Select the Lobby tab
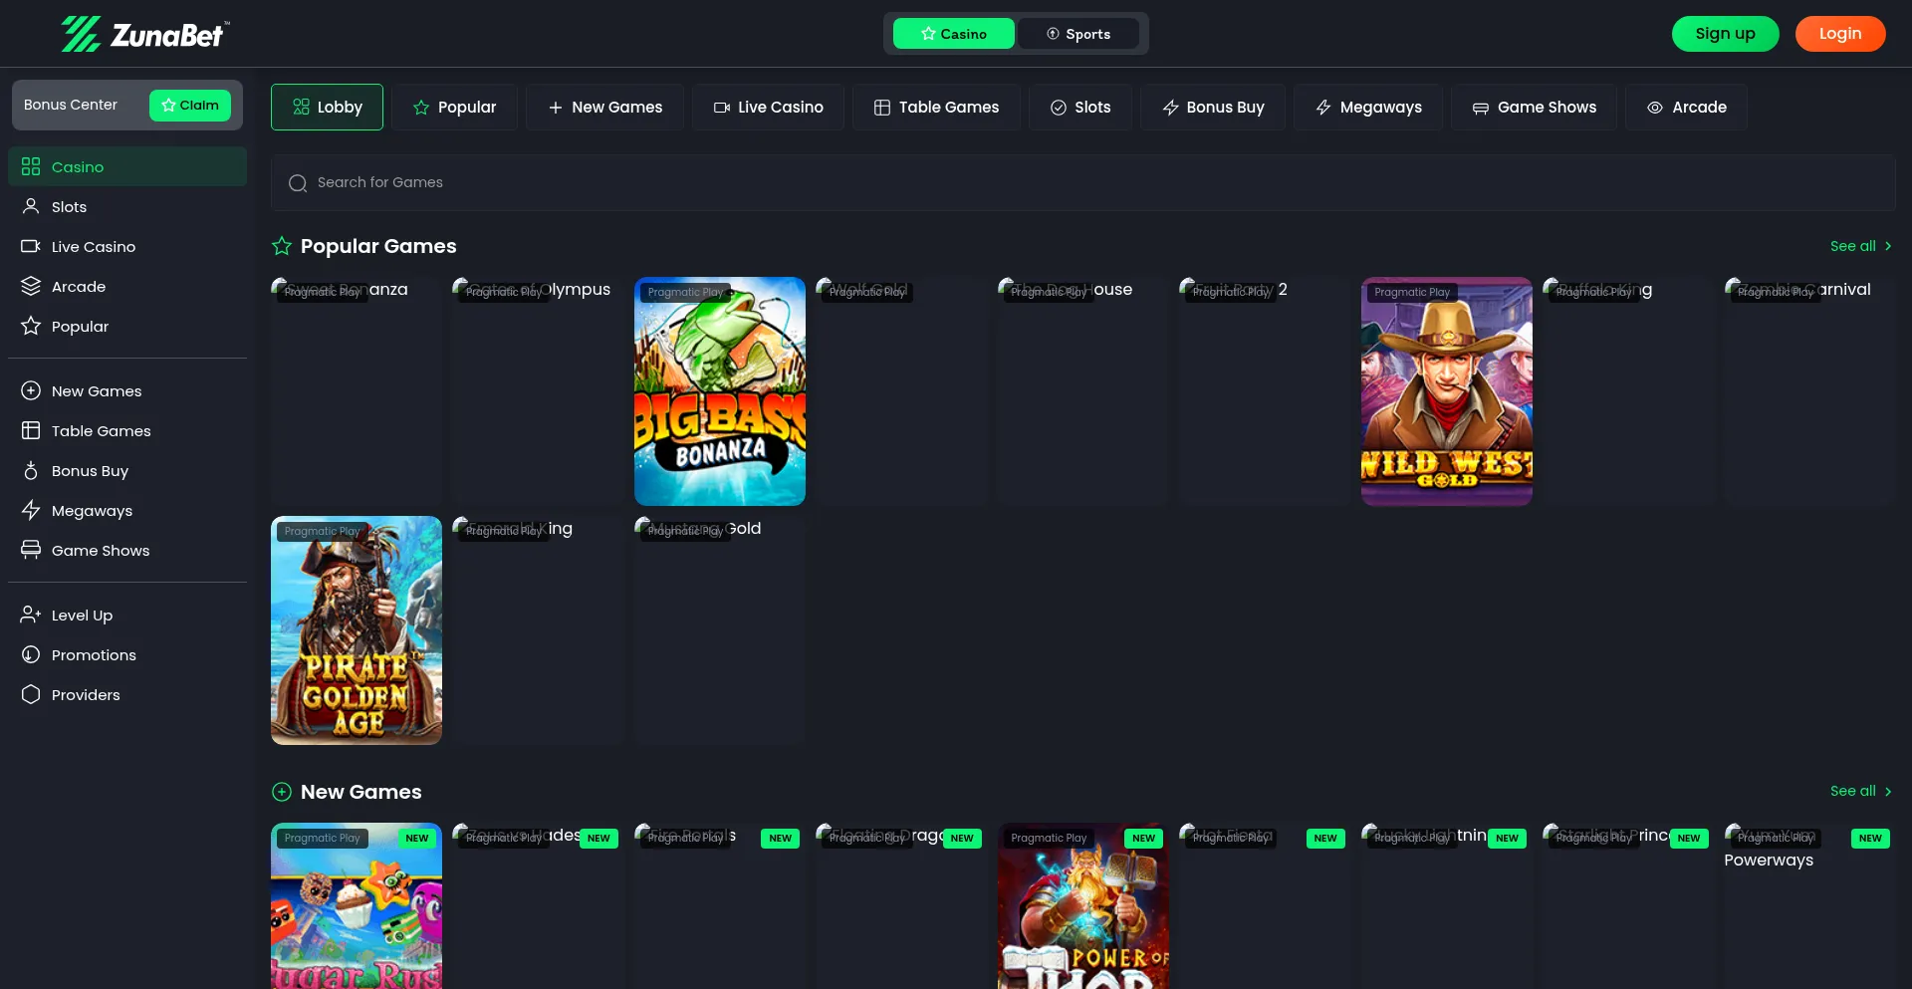The width and height of the screenshot is (1912, 989). click(327, 107)
